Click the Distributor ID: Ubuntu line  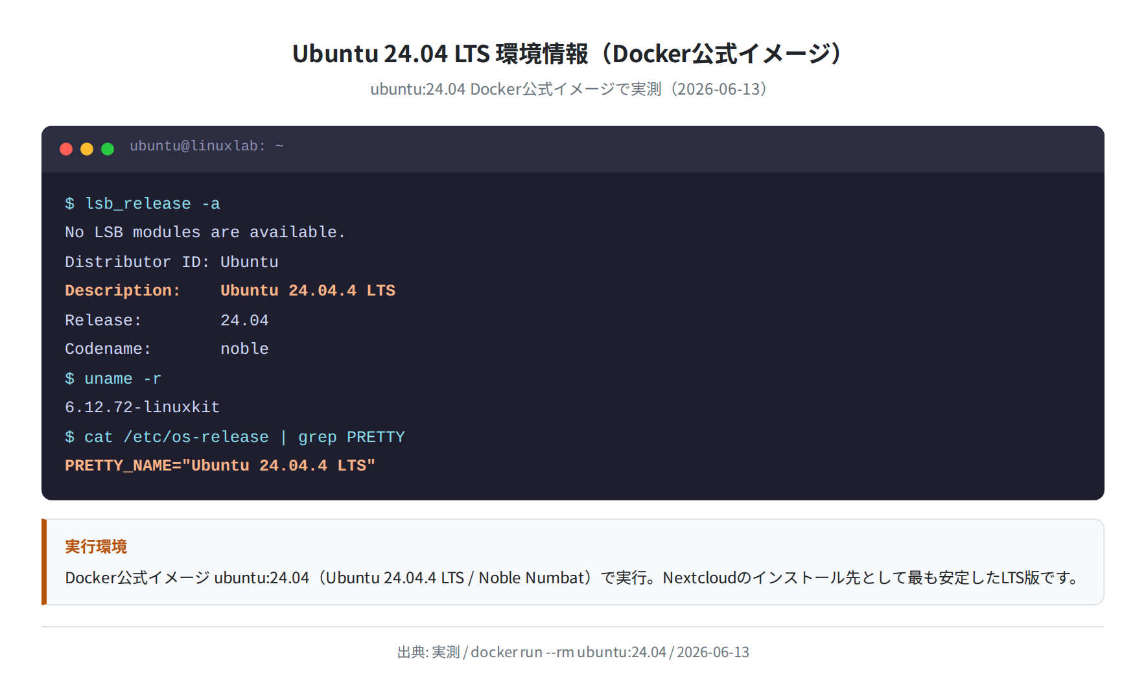pyautogui.click(x=172, y=262)
